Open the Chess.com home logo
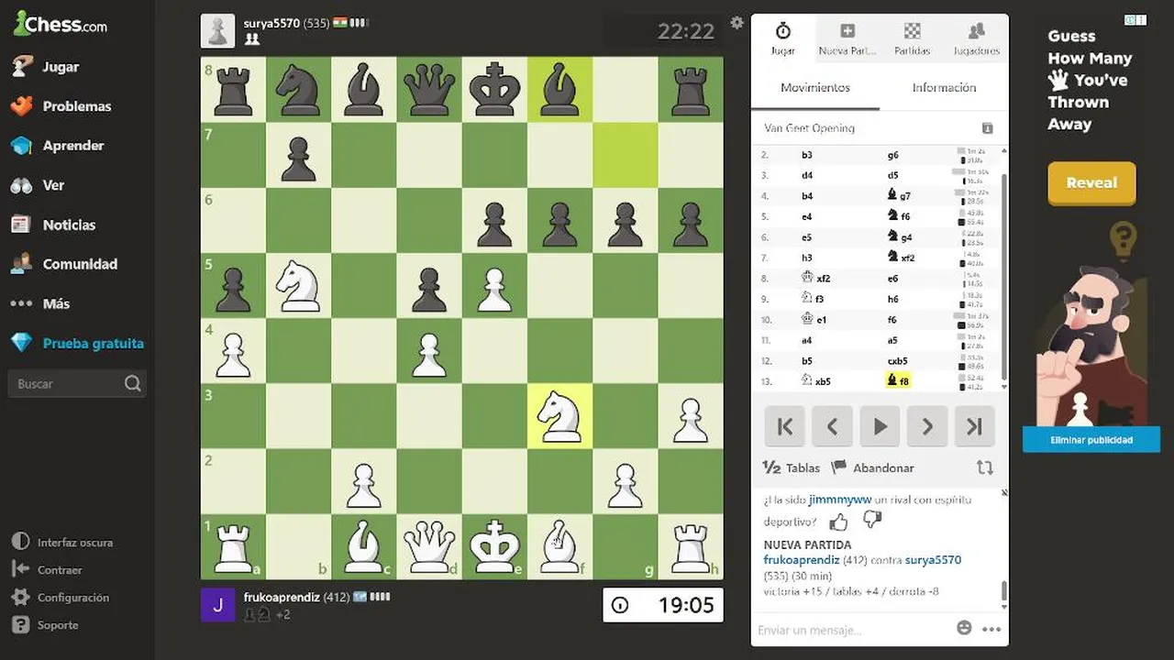The width and height of the screenshot is (1174, 660). [61, 24]
